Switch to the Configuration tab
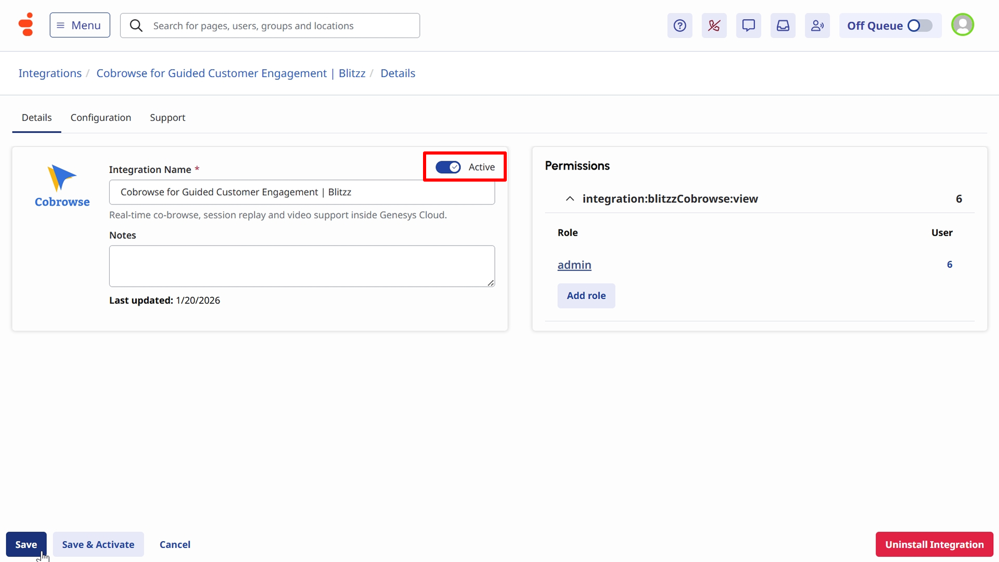The height and width of the screenshot is (562, 999). pyautogui.click(x=100, y=118)
